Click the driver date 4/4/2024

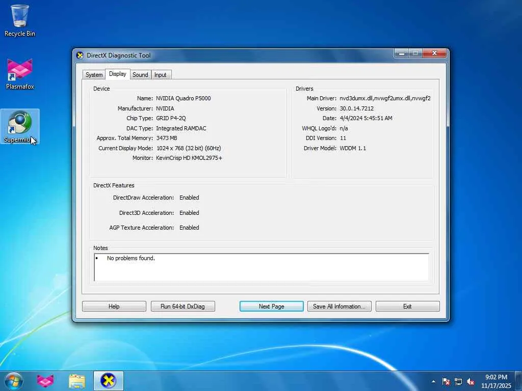point(366,118)
